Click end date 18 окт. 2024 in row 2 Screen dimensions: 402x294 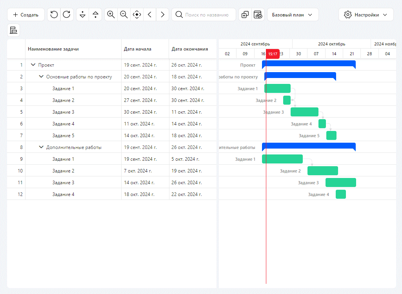click(186, 77)
